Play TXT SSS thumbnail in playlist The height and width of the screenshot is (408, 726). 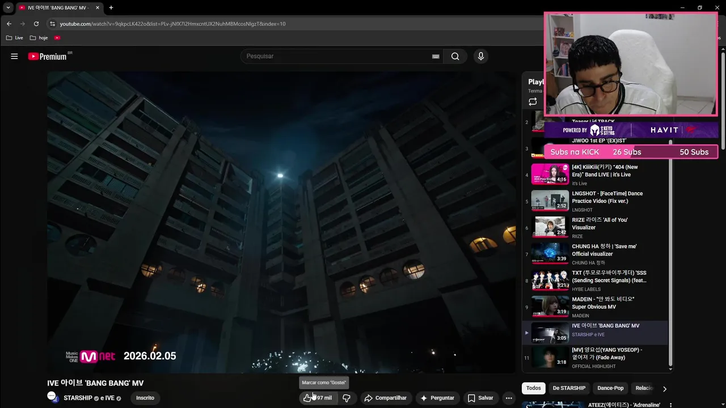[x=550, y=279]
